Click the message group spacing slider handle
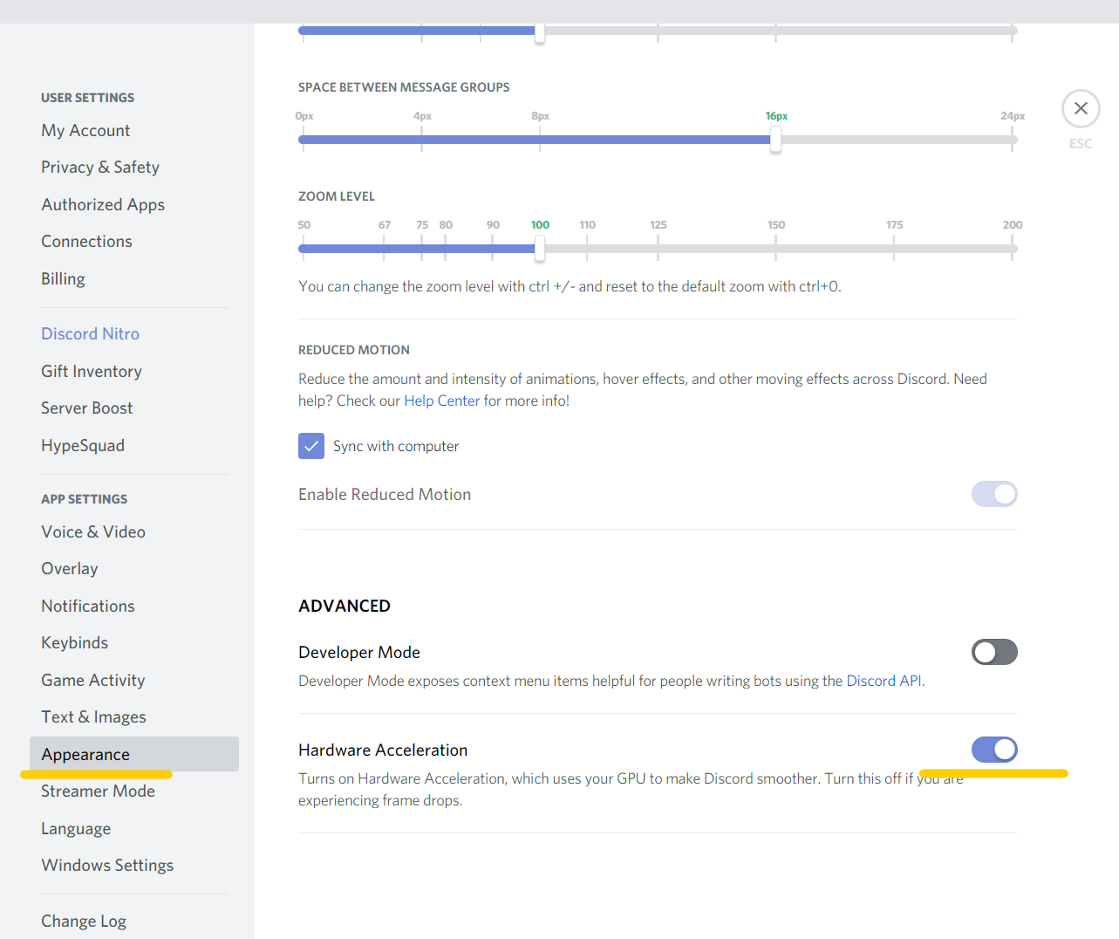Screen dimensions: 1119x939 click(775, 140)
